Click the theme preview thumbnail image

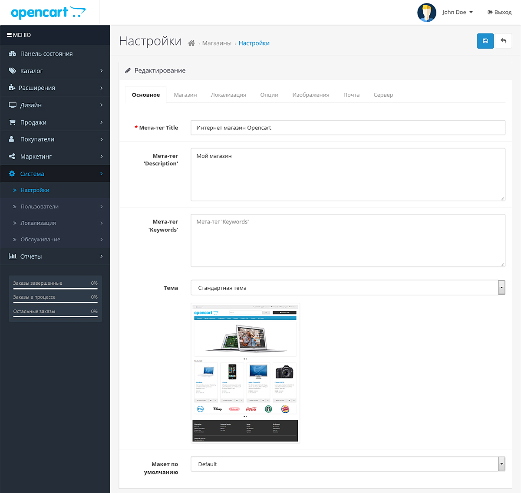245,373
